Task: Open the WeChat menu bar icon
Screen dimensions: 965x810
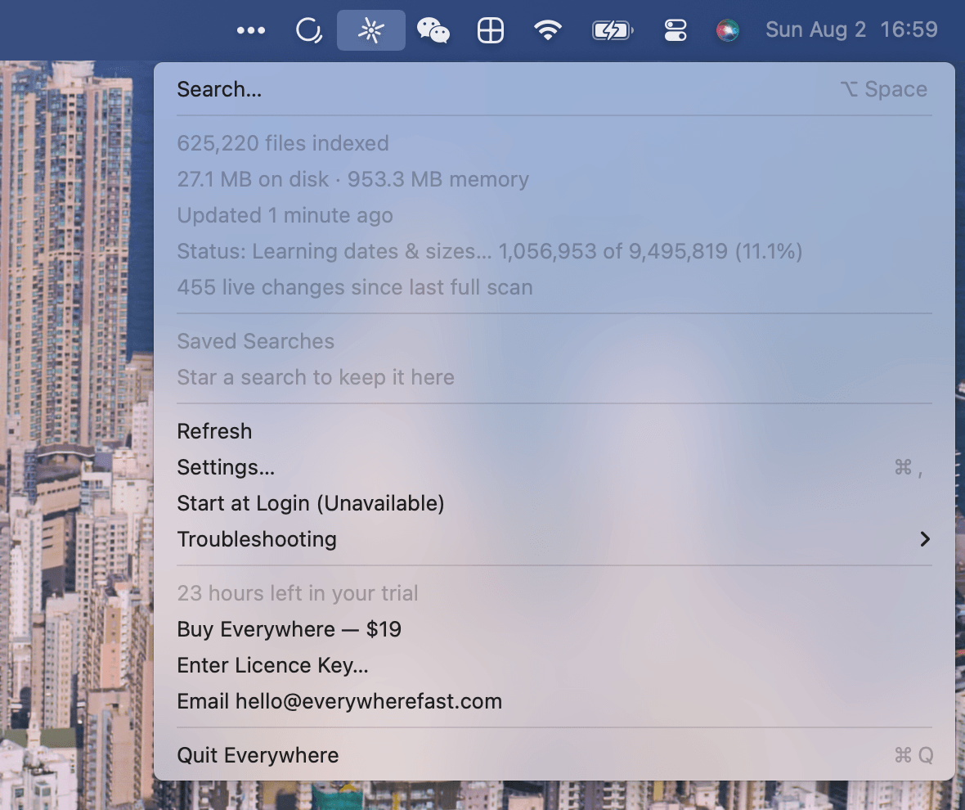Action: (x=433, y=30)
